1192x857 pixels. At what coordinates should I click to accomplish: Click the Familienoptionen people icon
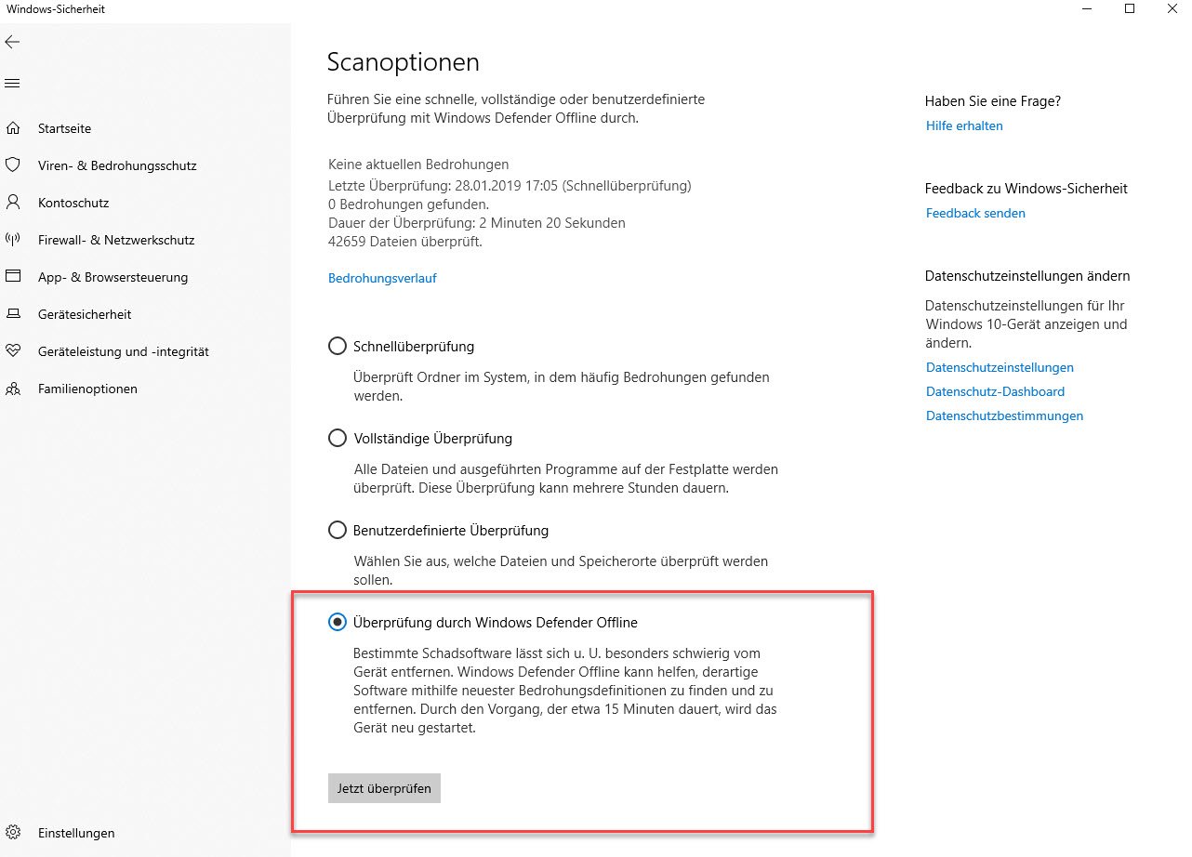[x=13, y=389]
